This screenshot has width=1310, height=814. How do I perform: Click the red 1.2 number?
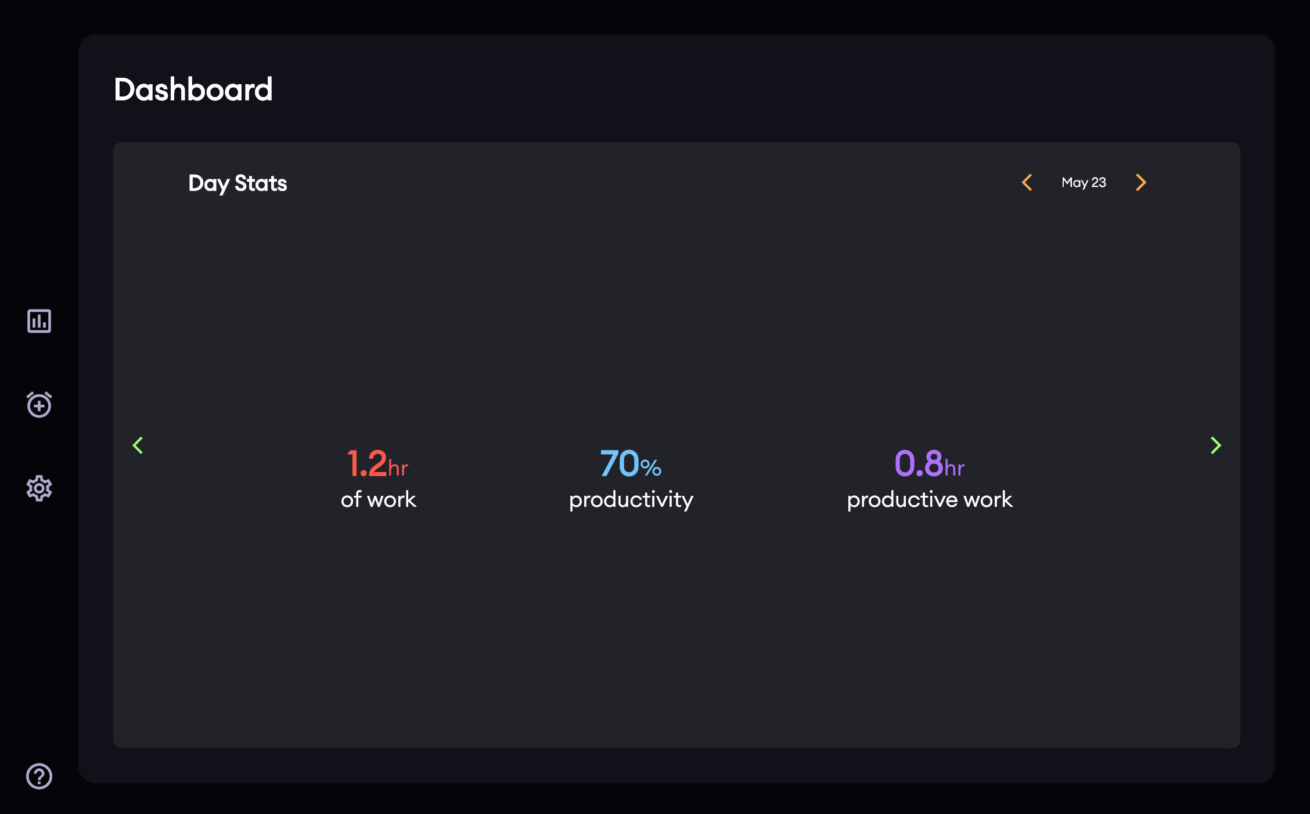click(366, 463)
